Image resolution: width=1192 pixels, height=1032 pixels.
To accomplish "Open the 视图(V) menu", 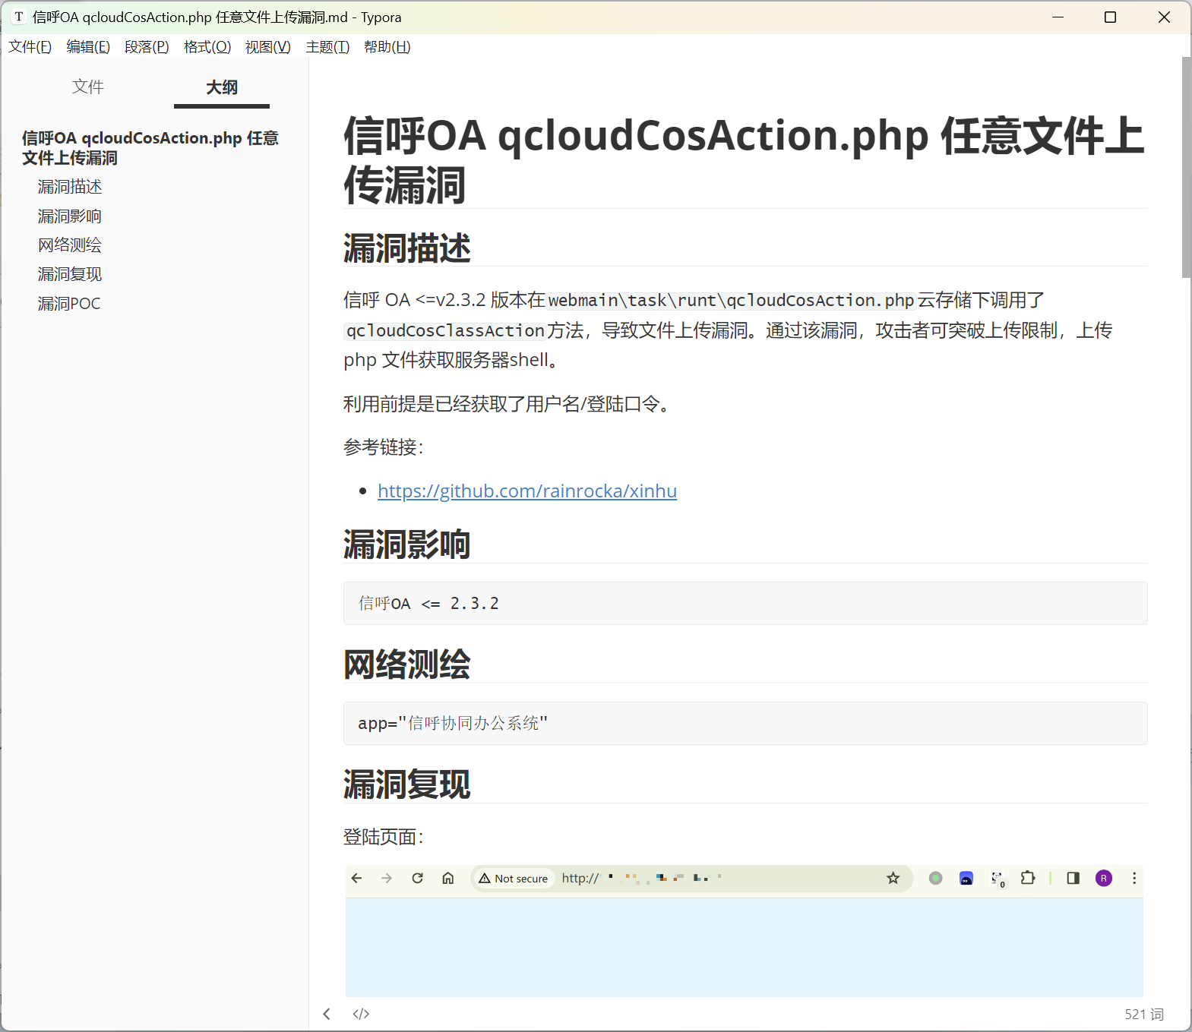I will tap(267, 47).
